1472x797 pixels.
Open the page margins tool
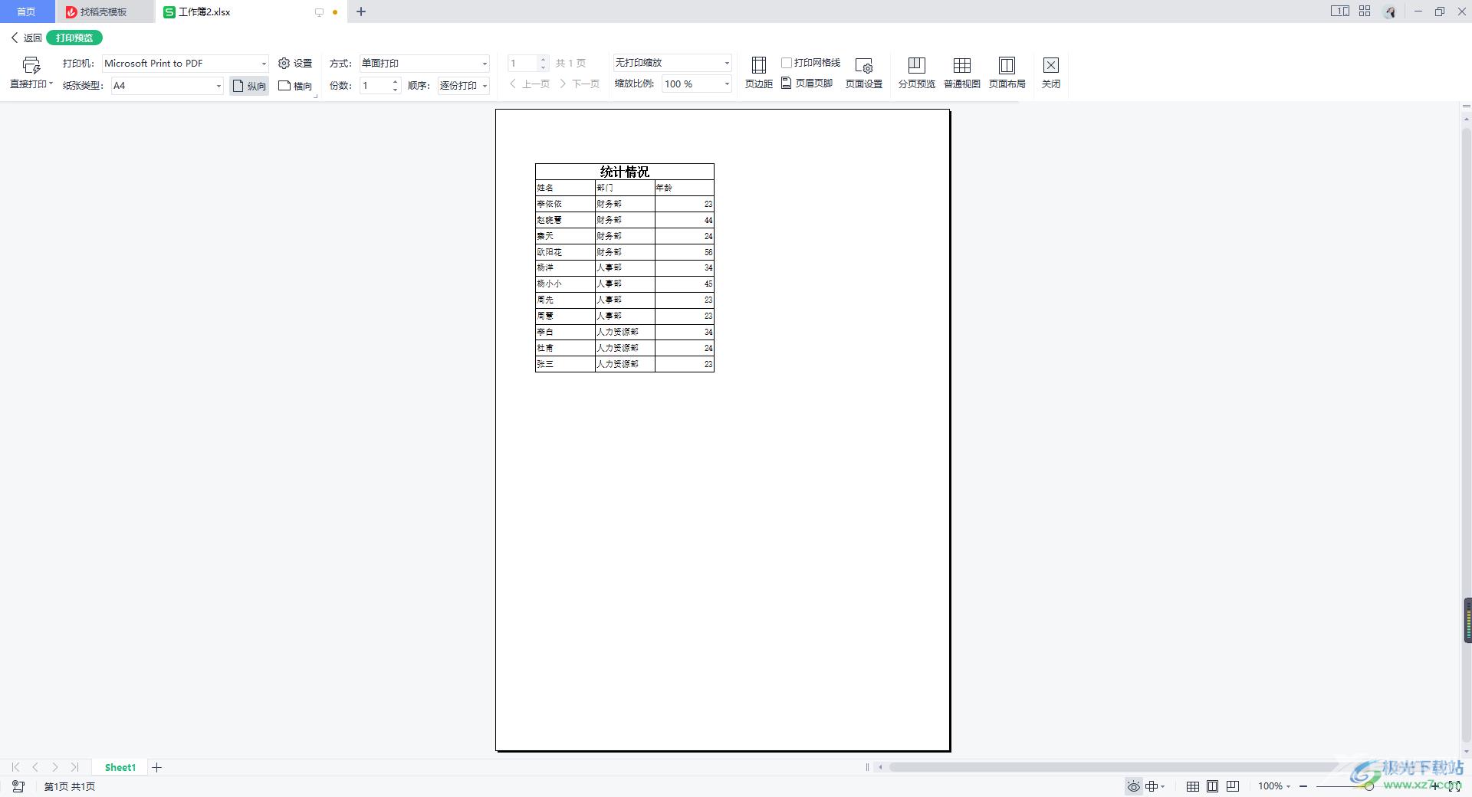(x=758, y=73)
